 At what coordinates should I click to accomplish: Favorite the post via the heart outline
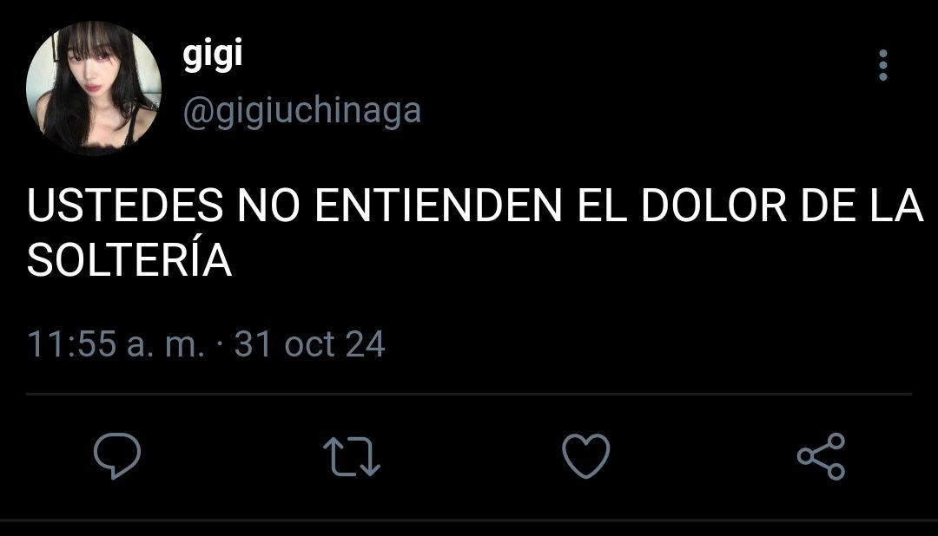pyautogui.click(x=586, y=456)
